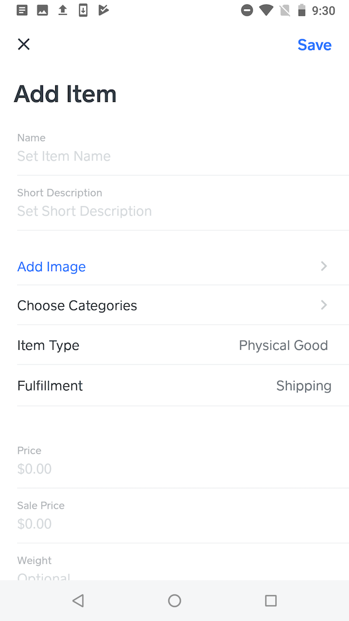Tap the checkmark notification icon
Image resolution: width=349 pixels, height=621 pixels.
[103, 10]
